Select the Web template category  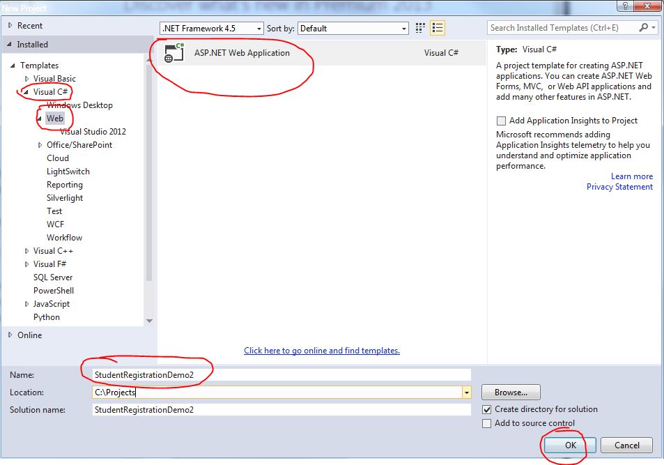[x=55, y=119]
